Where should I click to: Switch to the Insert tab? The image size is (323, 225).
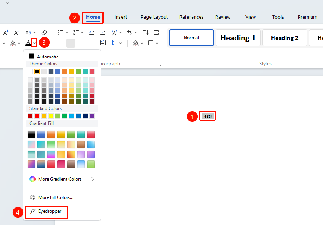tap(121, 17)
